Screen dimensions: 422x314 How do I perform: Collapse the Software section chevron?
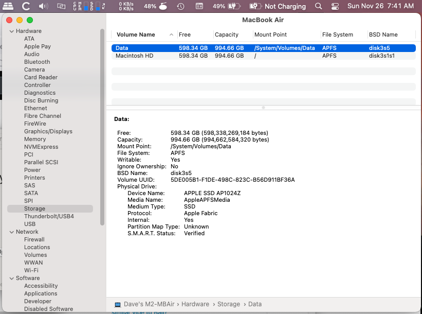(x=12, y=278)
